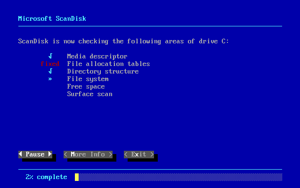Click left bracket of Exit button
The width and height of the screenshot is (300, 188).
tap(126, 154)
